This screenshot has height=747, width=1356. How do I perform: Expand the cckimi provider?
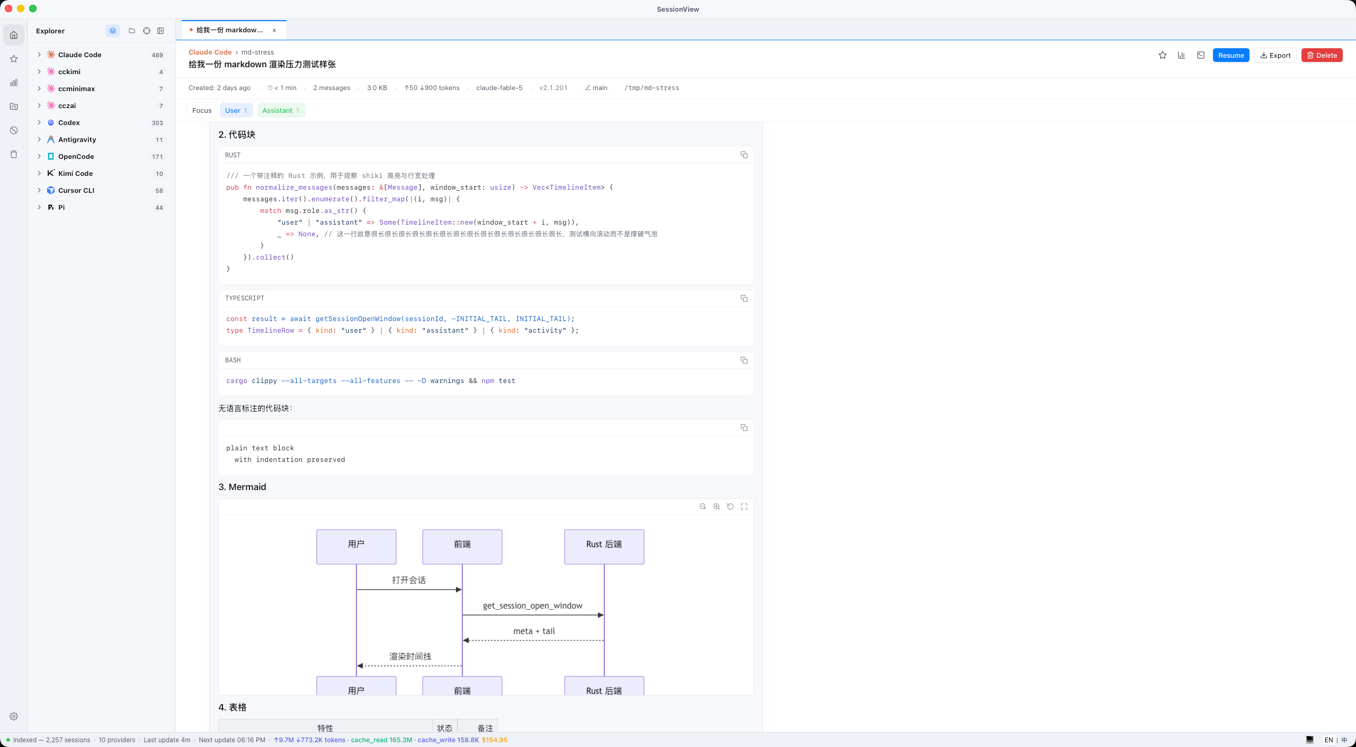(x=39, y=72)
